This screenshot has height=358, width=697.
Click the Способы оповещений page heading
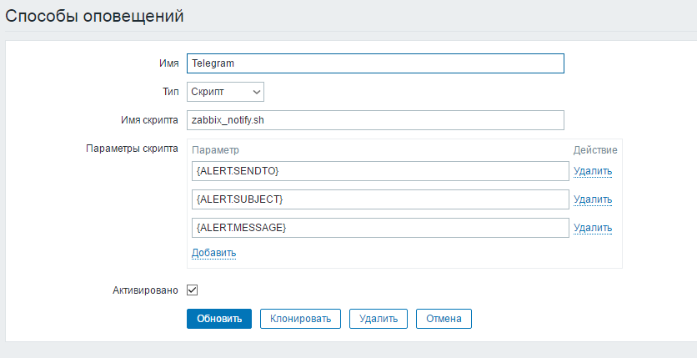[95, 16]
